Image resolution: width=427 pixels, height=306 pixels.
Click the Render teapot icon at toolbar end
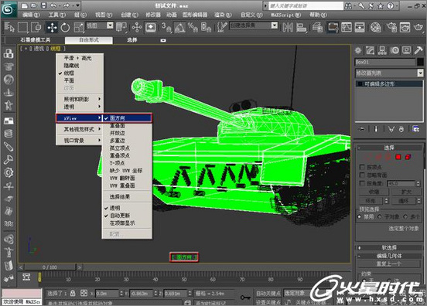click(418, 28)
